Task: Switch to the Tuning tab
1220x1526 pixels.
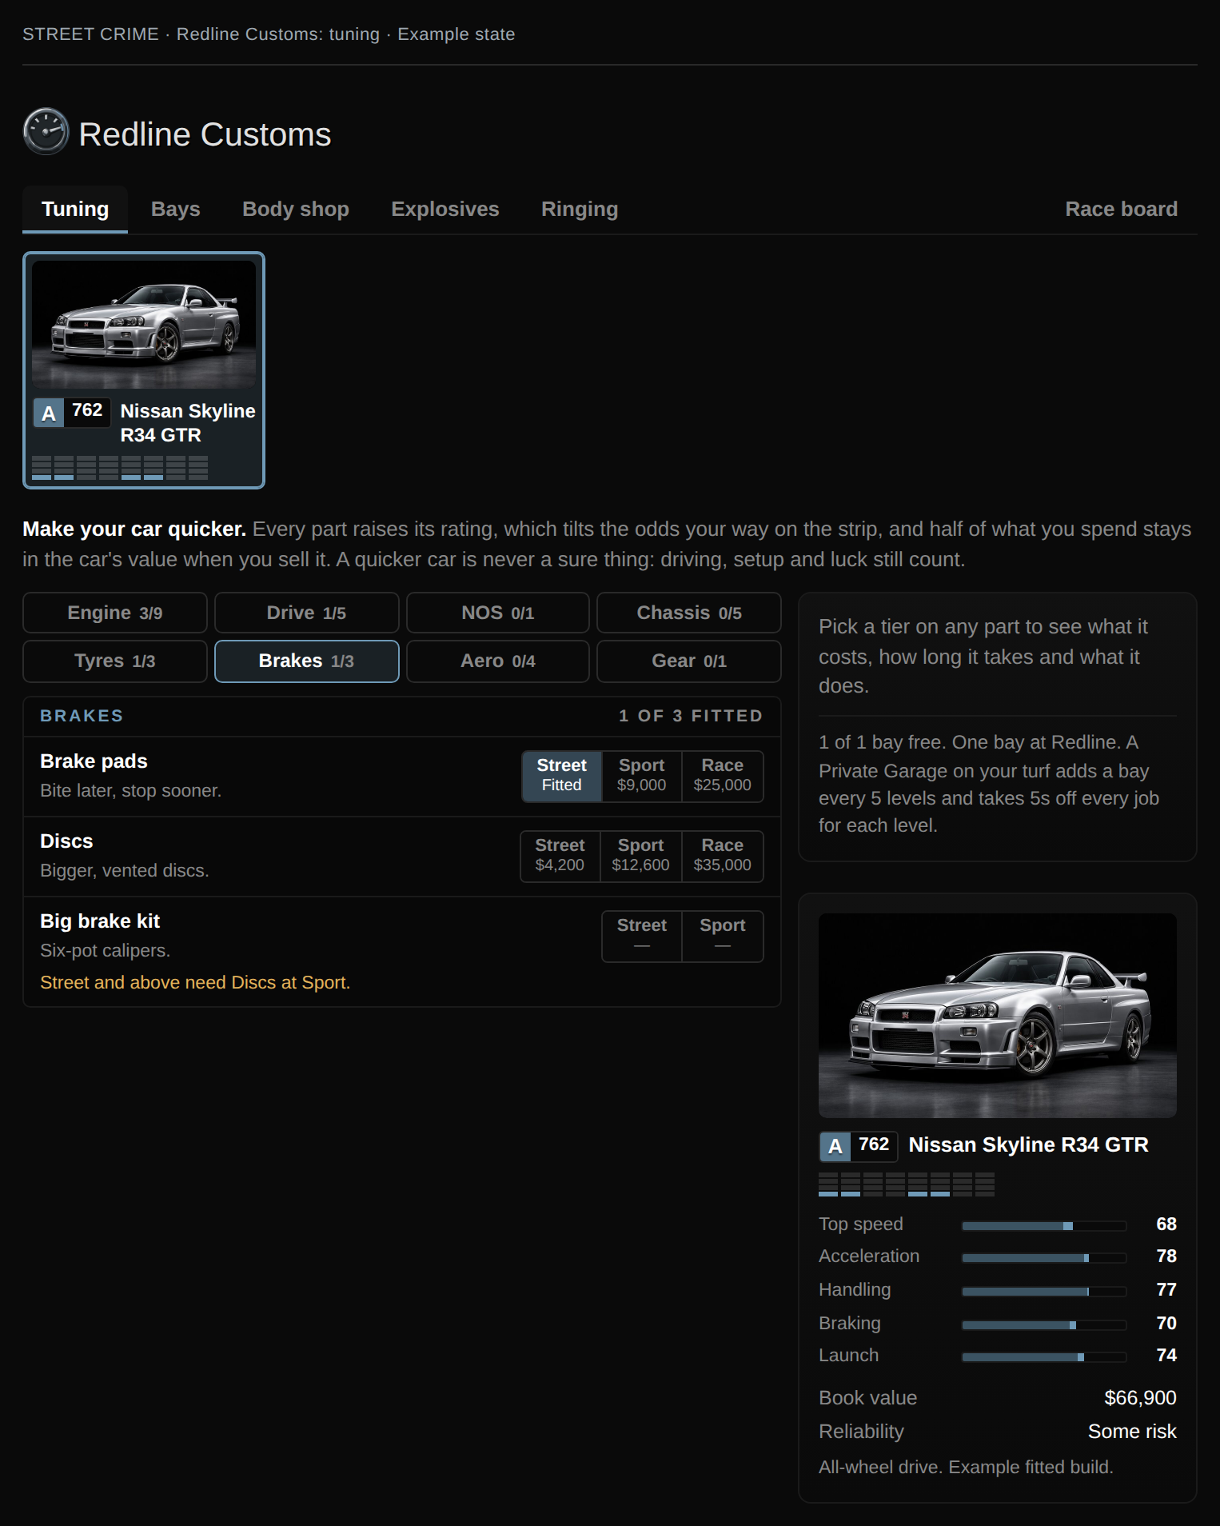Action: (x=75, y=209)
